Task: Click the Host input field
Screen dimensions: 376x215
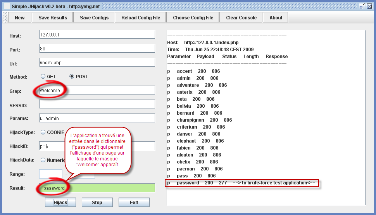Action: [x=97, y=34]
